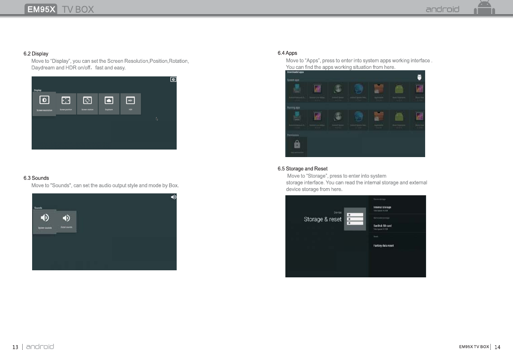Click the '6.2 Display' section heading
This screenshot has width=513, height=350.
point(35,54)
